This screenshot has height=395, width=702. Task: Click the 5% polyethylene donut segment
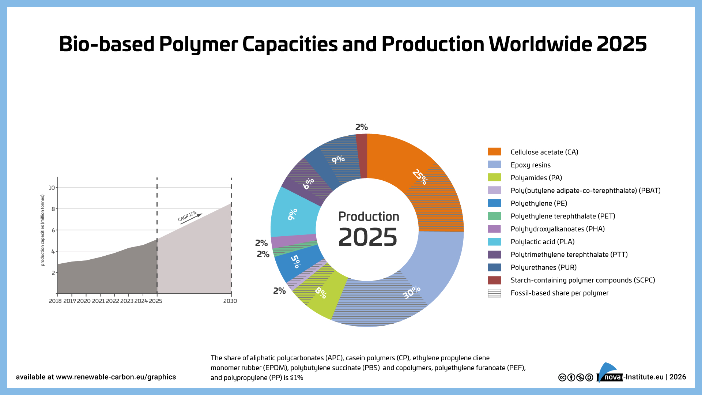click(295, 261)
